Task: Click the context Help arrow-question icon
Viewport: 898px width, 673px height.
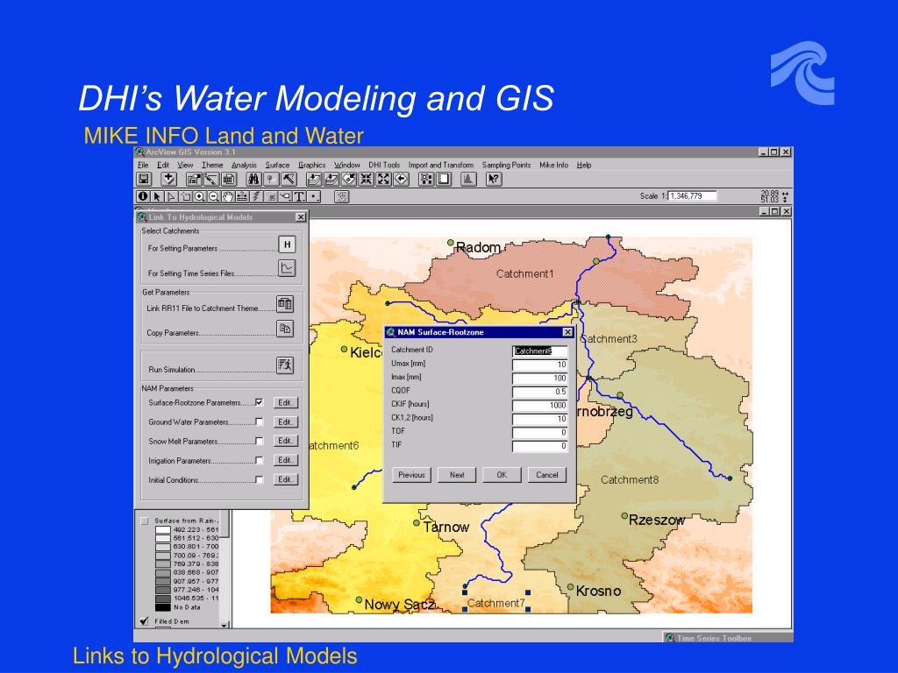Action: point(494,179)
